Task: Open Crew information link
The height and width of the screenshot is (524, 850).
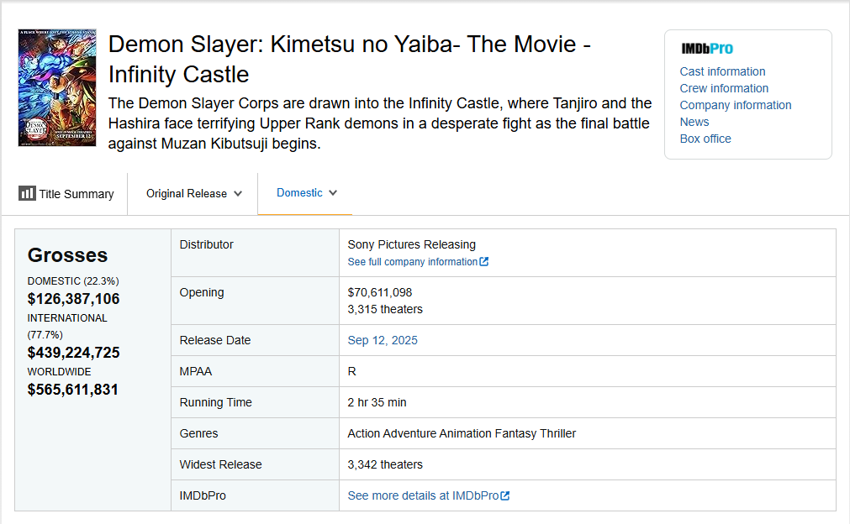Action: pyautogui.click(x=724, y=88)
